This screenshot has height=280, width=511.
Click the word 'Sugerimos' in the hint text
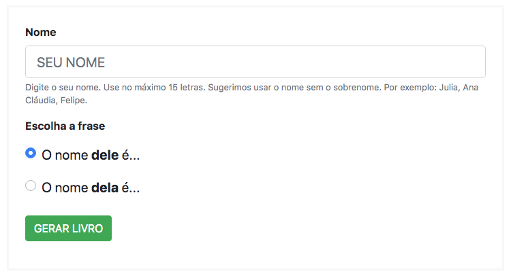(230, 88)
